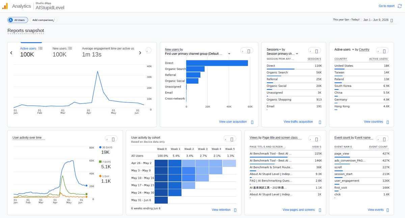Select Average engagement time metric tab
The width and height of the screenshot is (405, 218).
click(108, 51)
